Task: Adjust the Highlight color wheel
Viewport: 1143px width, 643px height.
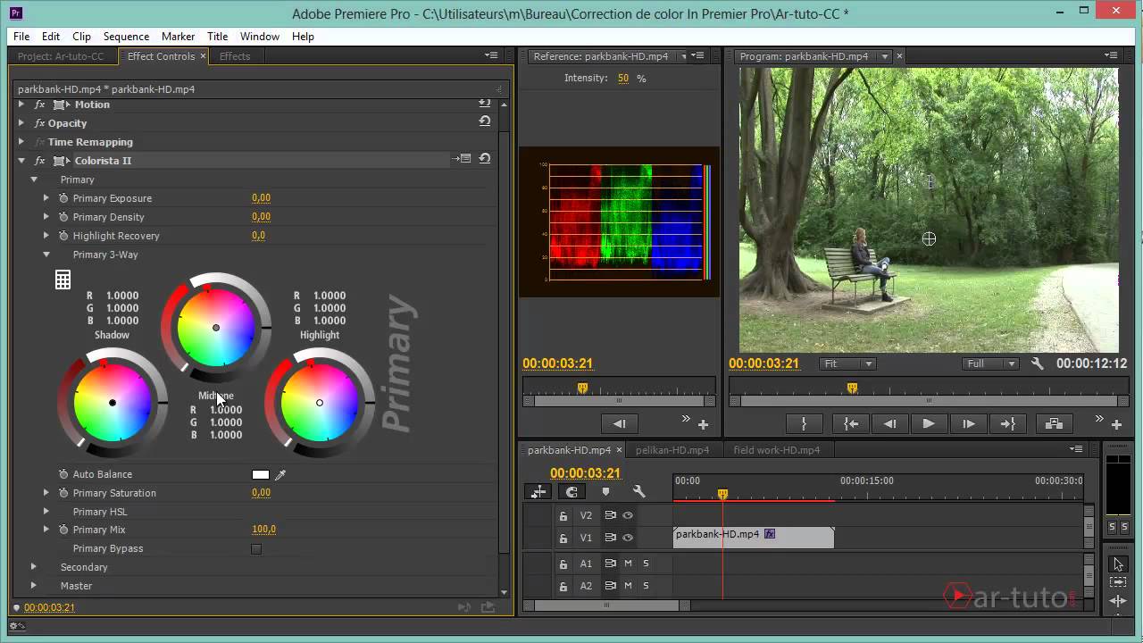Action: 320,403
